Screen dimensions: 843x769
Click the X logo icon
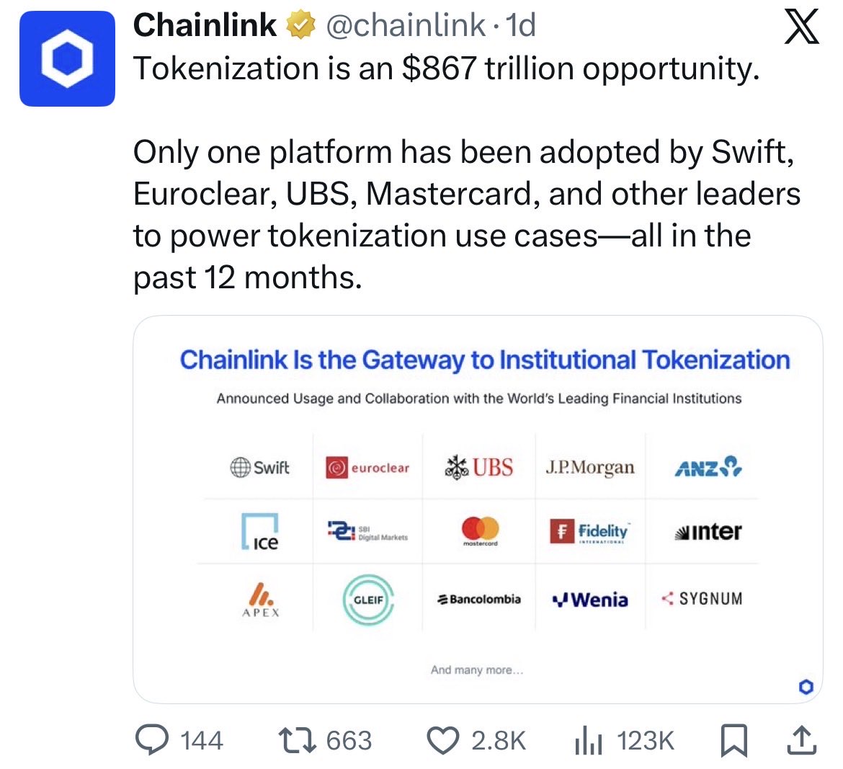800,29
